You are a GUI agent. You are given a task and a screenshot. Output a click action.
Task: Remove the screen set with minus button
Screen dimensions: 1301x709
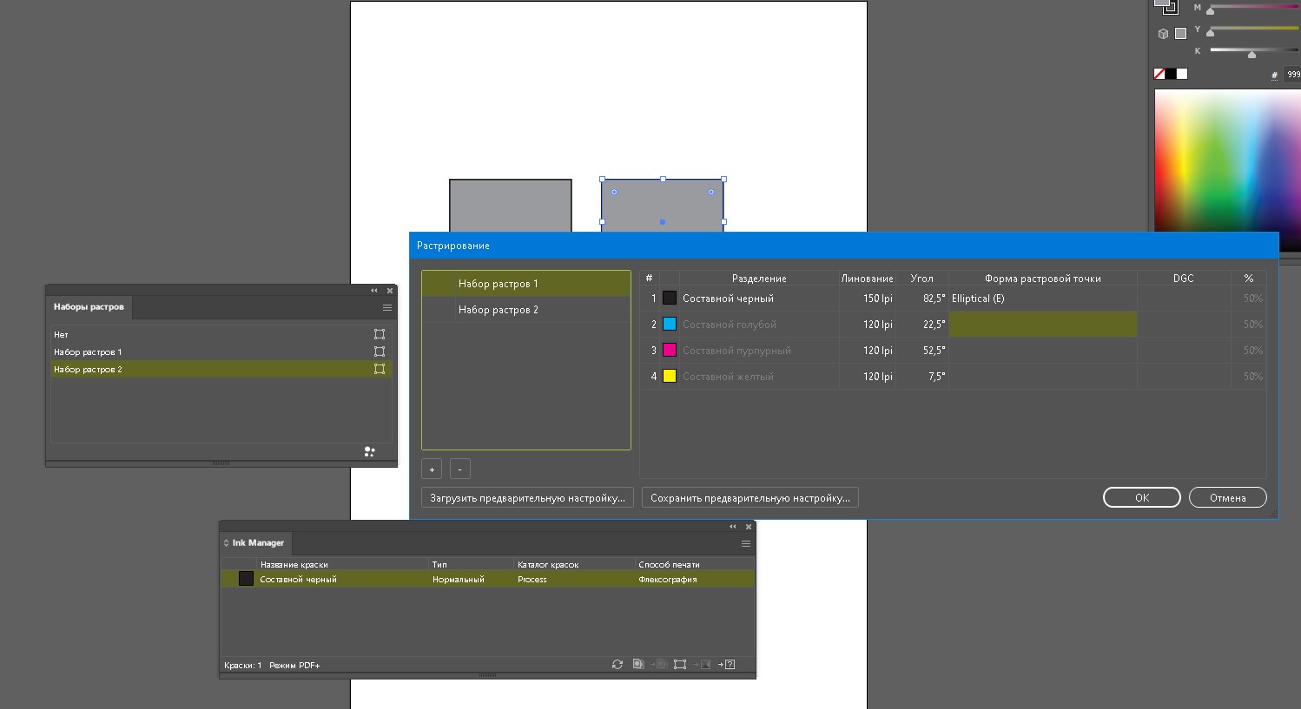click(460, 469)
